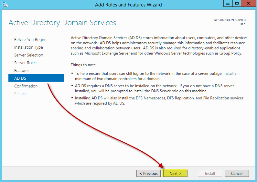Go back with the Previous button
The image size is (257, 182).
coord(148,173)
